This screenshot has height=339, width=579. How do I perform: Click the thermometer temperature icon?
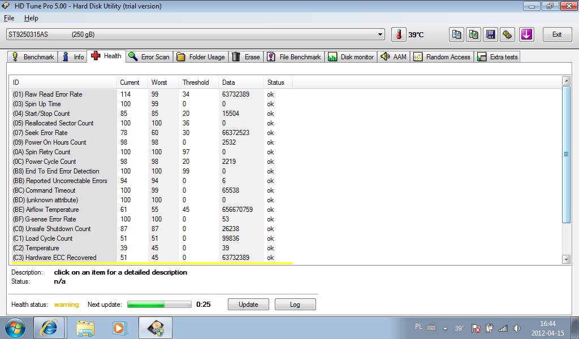399,34
